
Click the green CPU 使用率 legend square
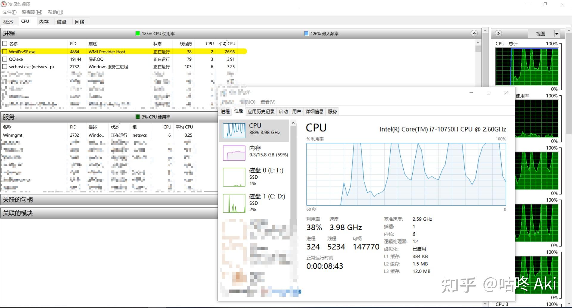(x=137, y=33)
